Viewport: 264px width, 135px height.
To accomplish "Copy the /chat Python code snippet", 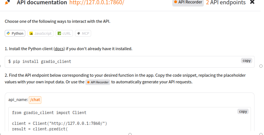I will click(243, 111).
